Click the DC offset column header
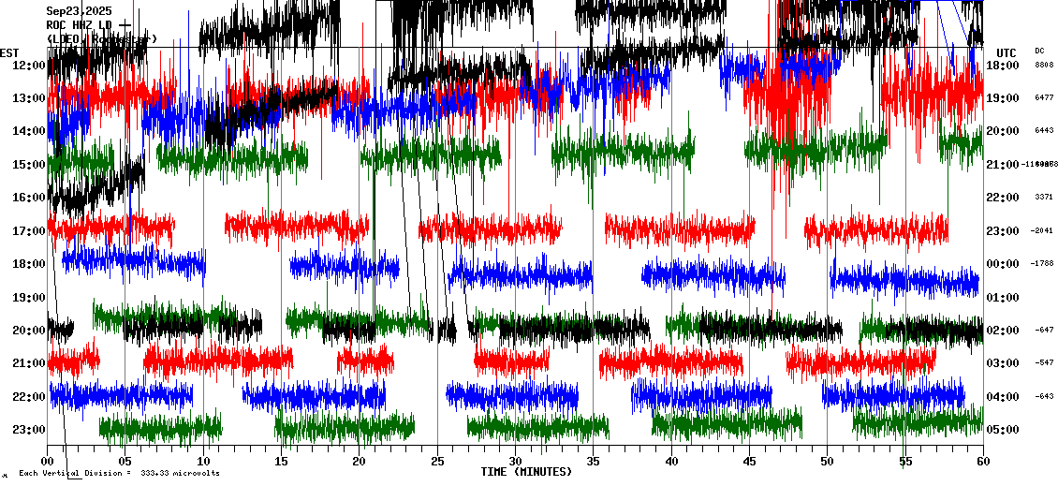Screen dimensions: 1058x486 (x=1039, y=51)
